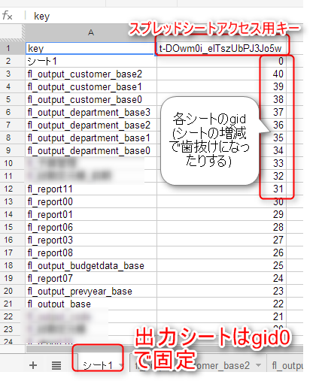The image size is (322, 381).
Task: Select cell fl_output_prevyear_base
Action: [91, 291]
